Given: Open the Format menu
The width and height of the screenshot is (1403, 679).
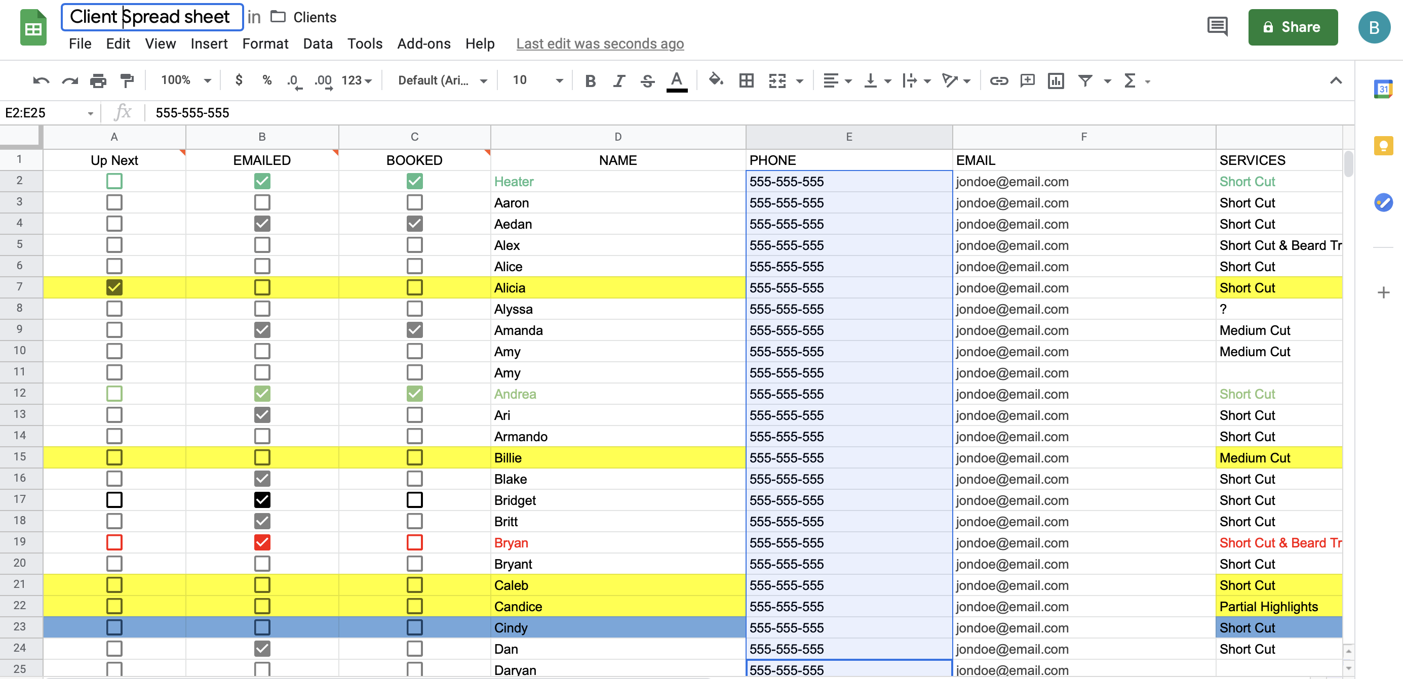Looking at the screenshot, I should pyautogui.click(x=265, y=44).
